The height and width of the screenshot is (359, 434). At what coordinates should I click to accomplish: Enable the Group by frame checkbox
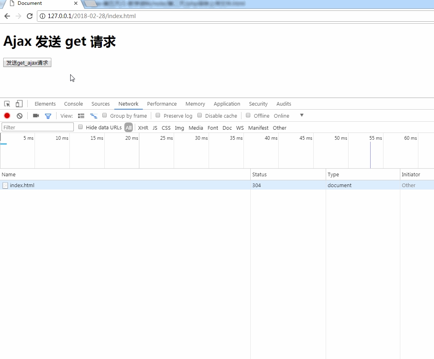coord(105,115)
